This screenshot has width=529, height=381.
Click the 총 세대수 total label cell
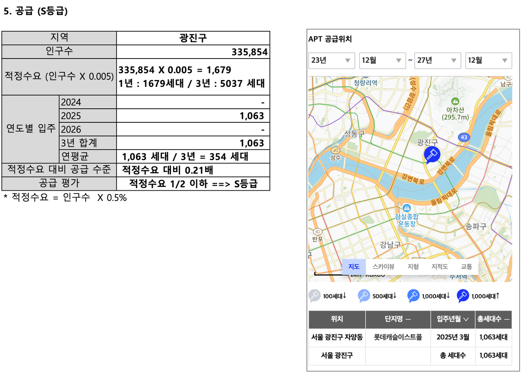click(453, 356)
